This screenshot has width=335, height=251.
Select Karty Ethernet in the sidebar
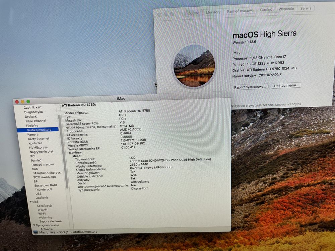tap(39, 139)
